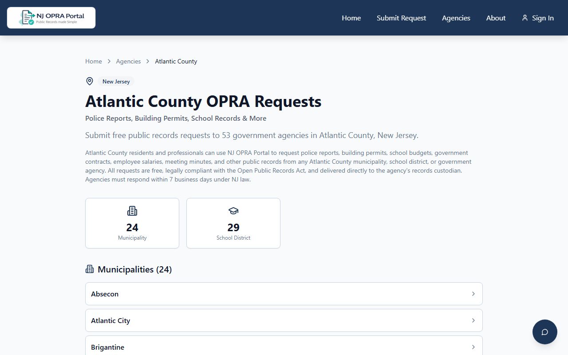Click the subtitle 'Police Reports, Building Permits, School Records & More'
Image resolution: width=568 pixels, height=355 pixels.
[x=176, y=118]
